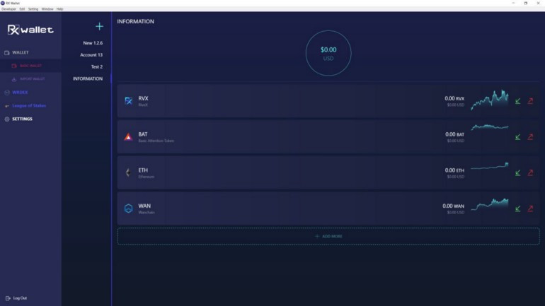Open League of Stakes

30,105
